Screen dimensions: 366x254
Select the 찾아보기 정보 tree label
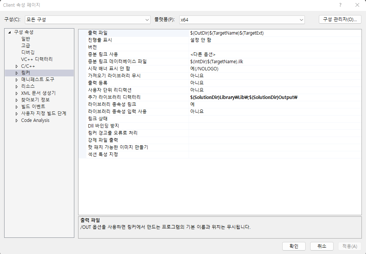(x=35, y=100)
